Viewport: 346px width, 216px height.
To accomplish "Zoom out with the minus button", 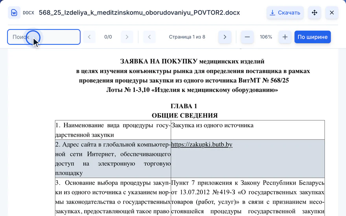I will click(247, 37).
